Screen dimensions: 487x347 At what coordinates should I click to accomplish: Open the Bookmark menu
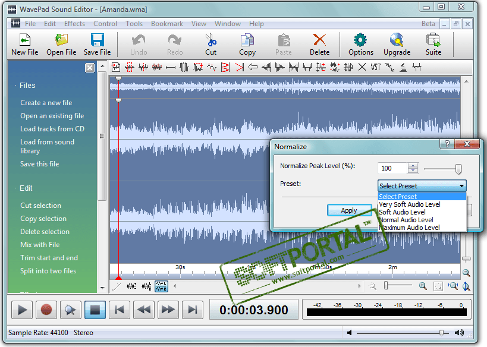[x=167, y=24]
